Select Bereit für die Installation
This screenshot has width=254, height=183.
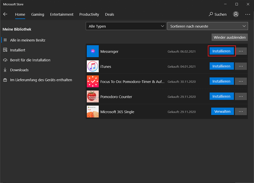30,60
